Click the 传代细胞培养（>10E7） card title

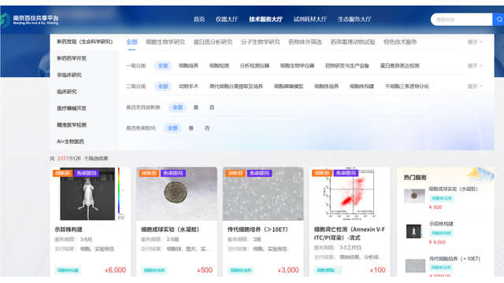[x=258, y=230]
